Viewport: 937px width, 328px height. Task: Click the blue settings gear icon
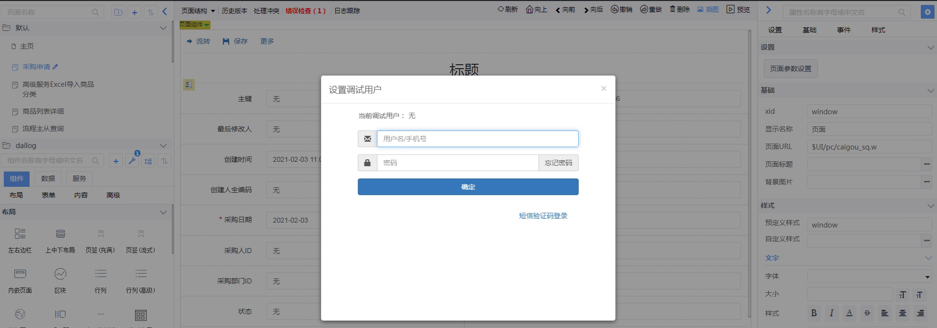[x=927, y=12]
